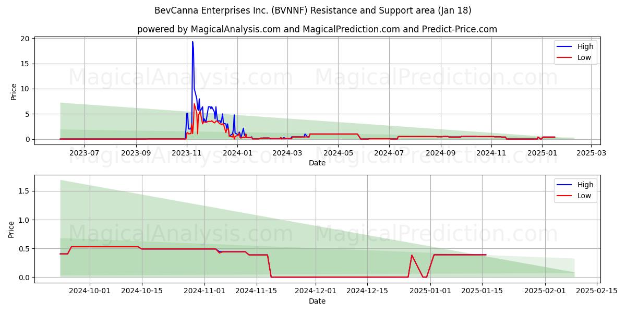
Task: Click the '2024-09' tick label
Action: [x=441, y=153]
